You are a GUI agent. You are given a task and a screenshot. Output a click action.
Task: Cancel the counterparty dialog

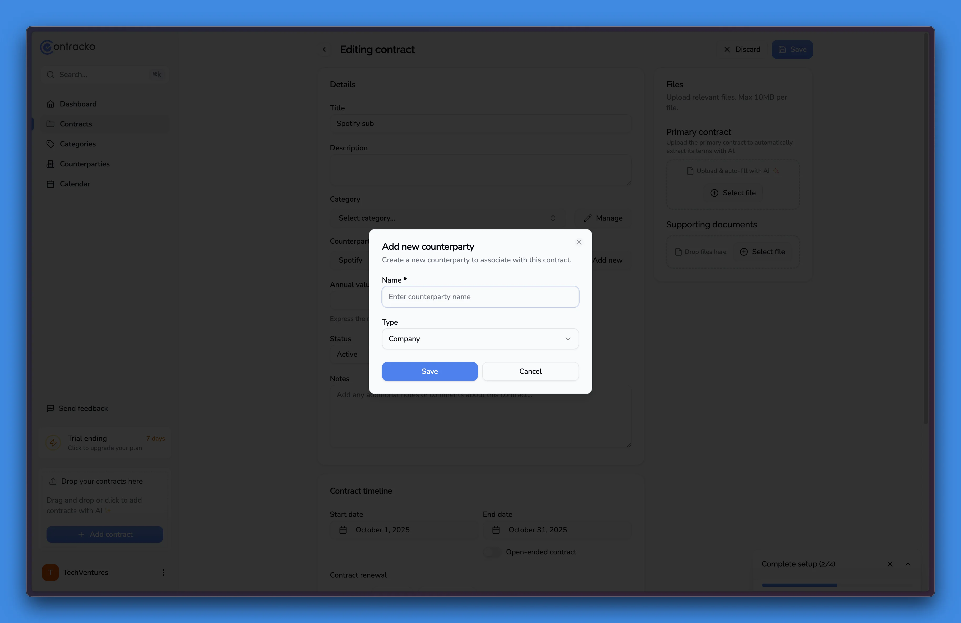[x=530, y=371]
